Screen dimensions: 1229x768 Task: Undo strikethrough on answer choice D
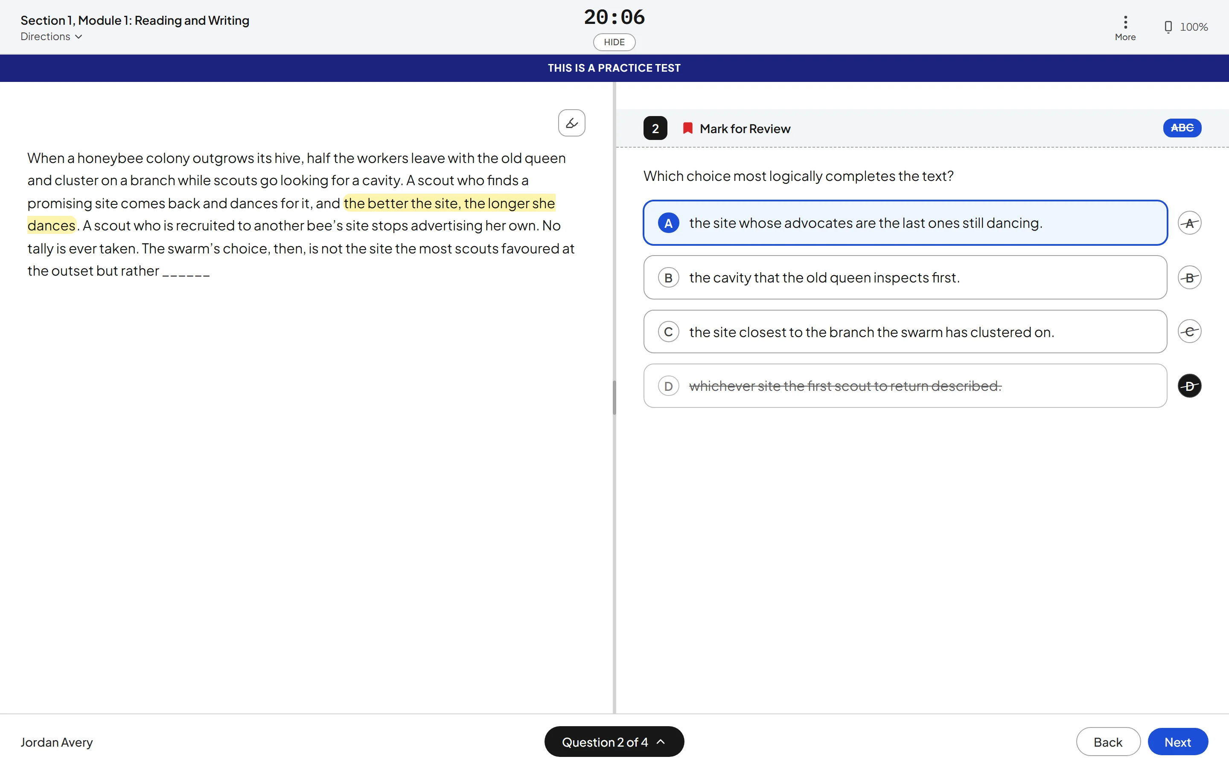(1189, 386)
